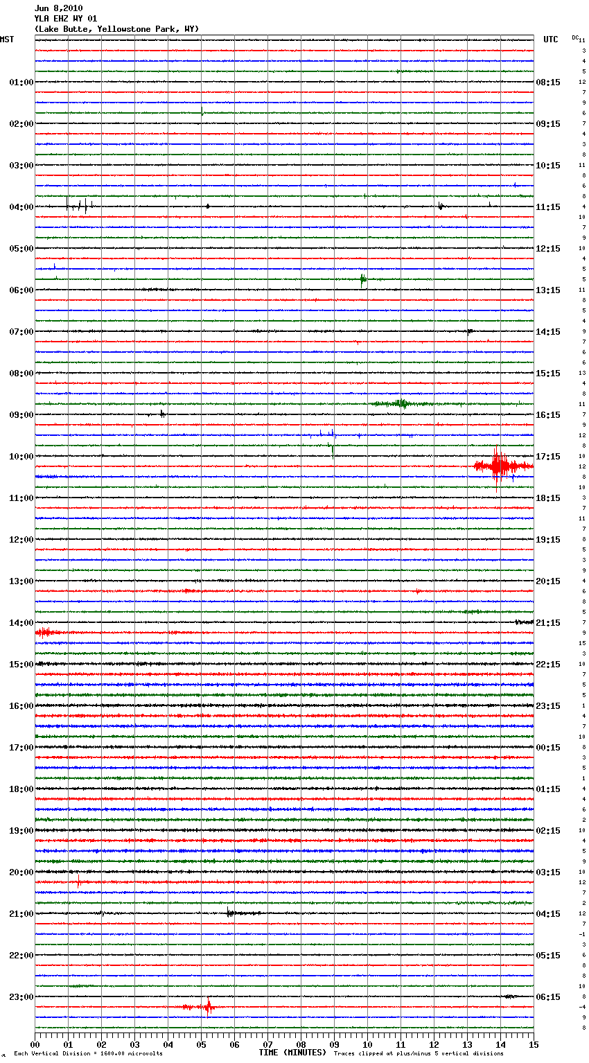Image resolution: width=589 pixels, height=1063 pixels.
Task: Click the "TIME (MINUTES)" axis title
Action: click(x=292, y=1053)
